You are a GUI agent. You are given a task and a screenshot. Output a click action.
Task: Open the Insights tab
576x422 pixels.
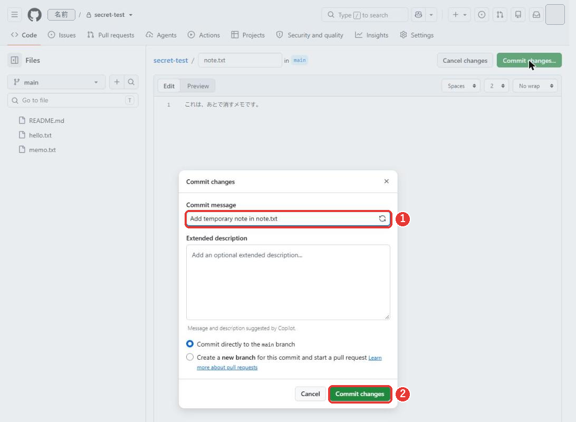371,35
